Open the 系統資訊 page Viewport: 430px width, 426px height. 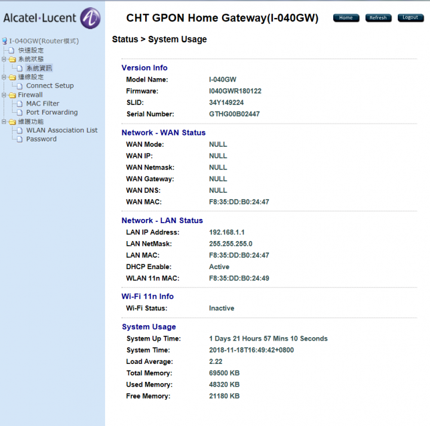coord(39,68)
